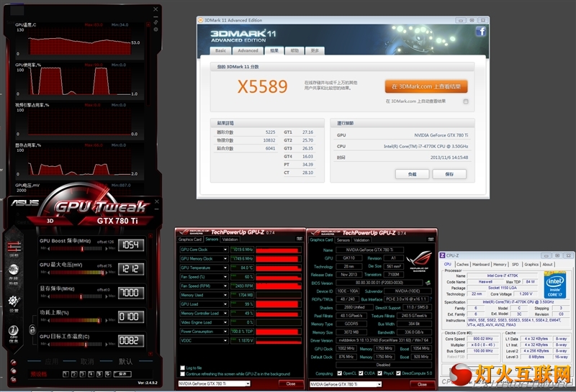Switch to the Basic tab in 3DMark 11

[x=220, y=50]
